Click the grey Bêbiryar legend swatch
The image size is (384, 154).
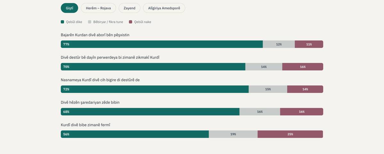[90, 22]
